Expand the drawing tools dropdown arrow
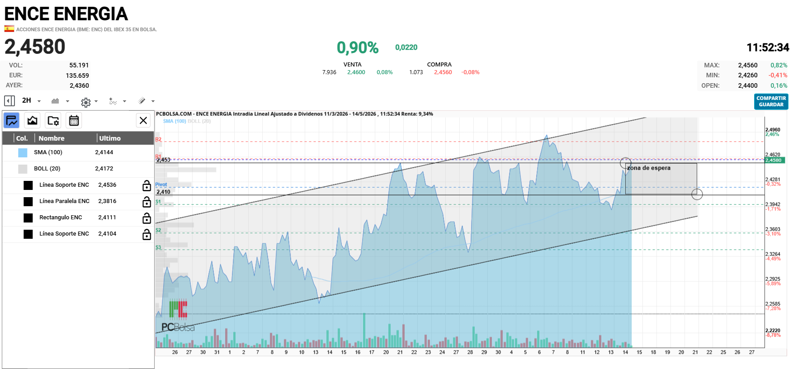Viewport: 793px width, 369px height. point(153,101)
